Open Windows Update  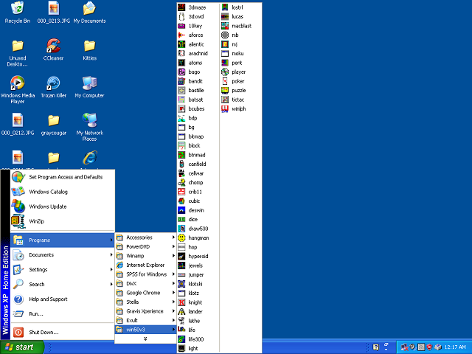62,206
